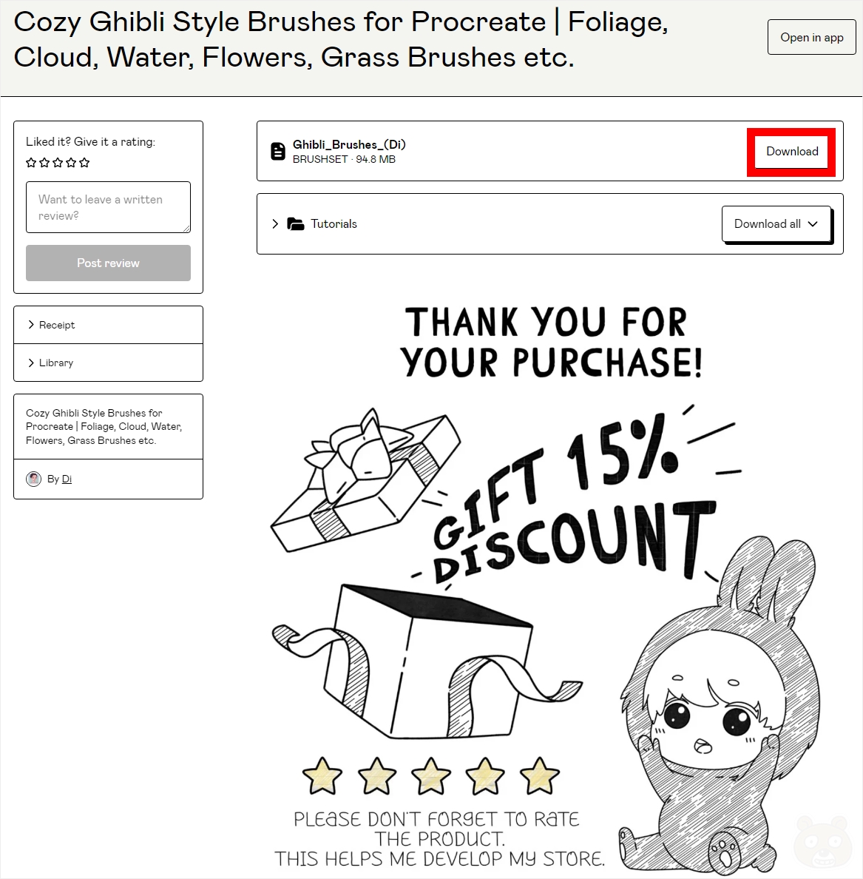Expand the Receipt section
Viewport: 863px width, 879px height.
108,325
